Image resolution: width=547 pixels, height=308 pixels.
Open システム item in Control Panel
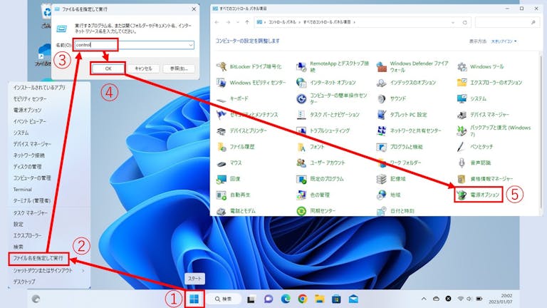click(472, 99)
